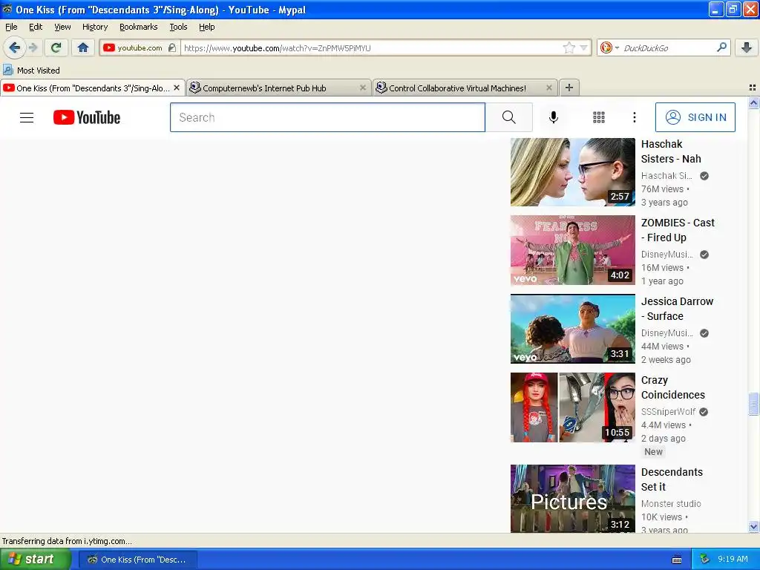This screenshot has height=570, width=760.
Task: Switch to Computernewb's Internet Pub Hub tab
Action: [278, 88]
